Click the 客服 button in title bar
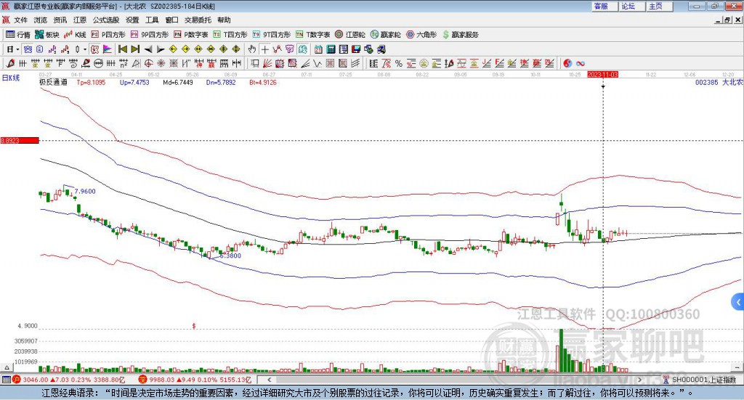The image size is (744, 400). coord(604,6)
